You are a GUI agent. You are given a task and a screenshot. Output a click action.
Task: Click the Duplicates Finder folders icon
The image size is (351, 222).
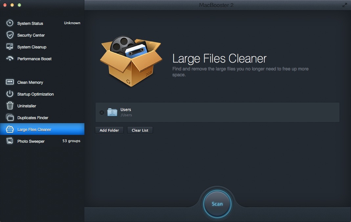coord(10,118)
